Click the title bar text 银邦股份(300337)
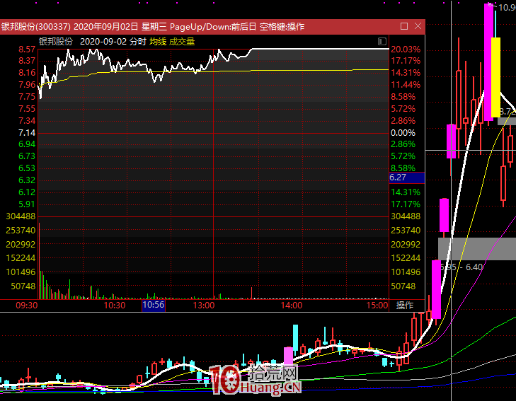Screen dimensions: 516x401 35,27
